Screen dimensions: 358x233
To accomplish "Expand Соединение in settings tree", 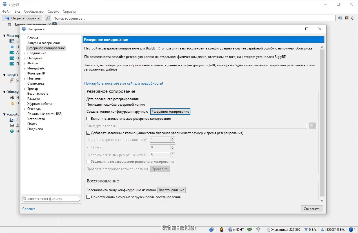I will 25,53.
